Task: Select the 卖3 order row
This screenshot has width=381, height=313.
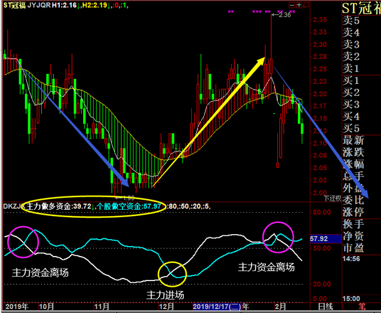Action: point(361,44)
